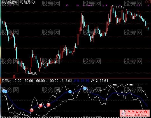Click the diamond icon in the top-right corner
The image size is (151, 118).
146,2
